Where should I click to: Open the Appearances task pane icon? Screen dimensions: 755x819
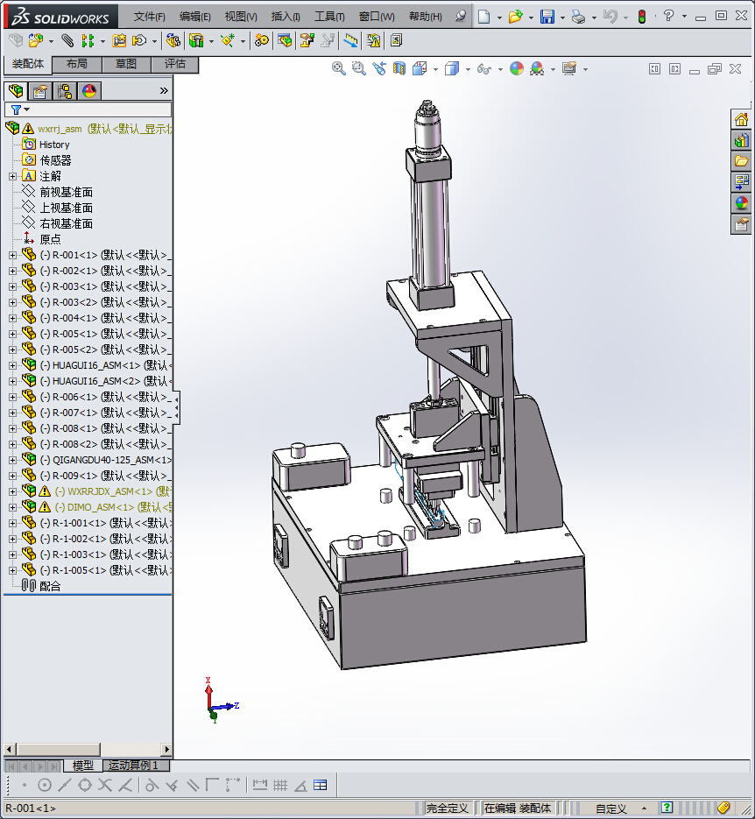tap(741, 203)
